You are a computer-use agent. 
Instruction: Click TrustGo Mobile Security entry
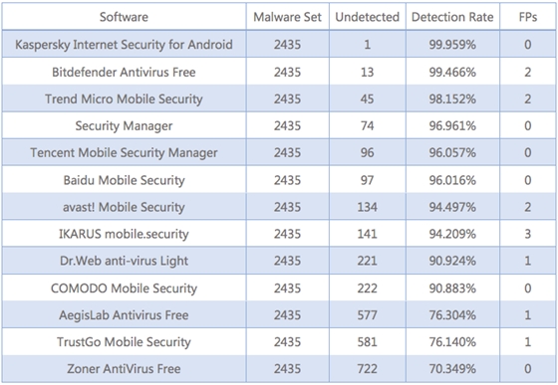[x=124, y=341]
